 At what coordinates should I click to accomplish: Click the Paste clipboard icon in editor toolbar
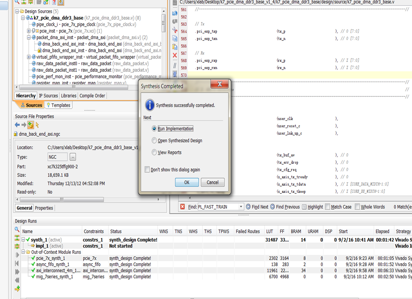coord(175,46)
